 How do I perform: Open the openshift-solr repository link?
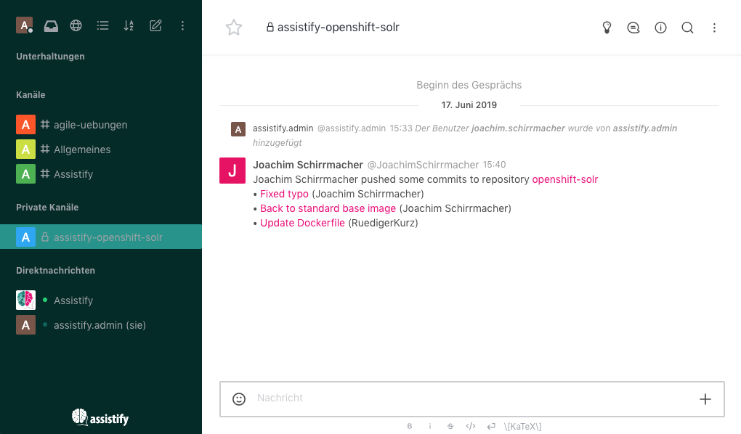tap(564, 179)
